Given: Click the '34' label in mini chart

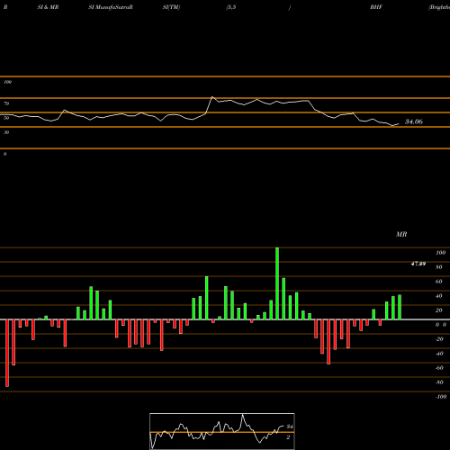Looking at the screenshot, I should 290,427.
